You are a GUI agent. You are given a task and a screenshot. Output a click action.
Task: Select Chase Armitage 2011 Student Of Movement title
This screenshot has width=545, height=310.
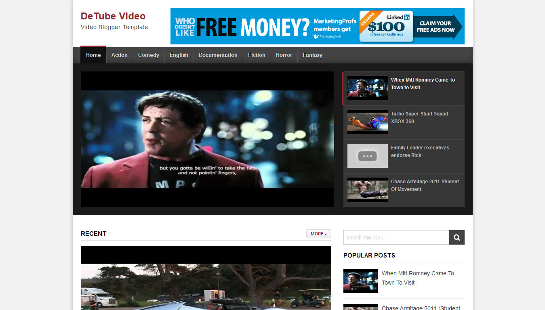click(425, 185)
